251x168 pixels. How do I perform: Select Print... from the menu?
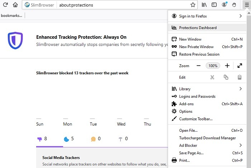(x=207, y=160)
